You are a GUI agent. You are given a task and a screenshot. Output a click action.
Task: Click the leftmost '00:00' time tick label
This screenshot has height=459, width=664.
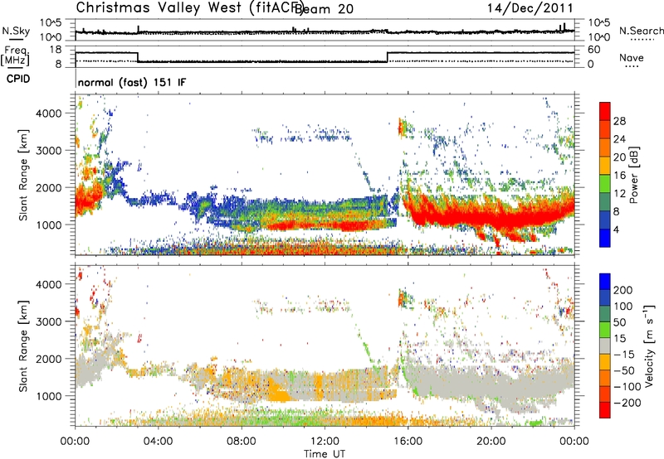(x=75, y=442)
